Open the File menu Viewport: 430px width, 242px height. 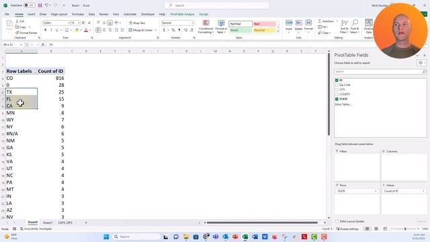7,14
